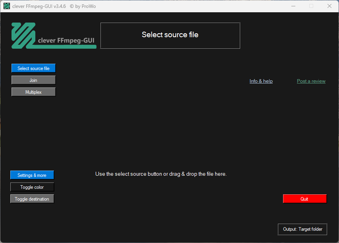
Task: Quit the application with red button
Action: click(x=304, y=199)
